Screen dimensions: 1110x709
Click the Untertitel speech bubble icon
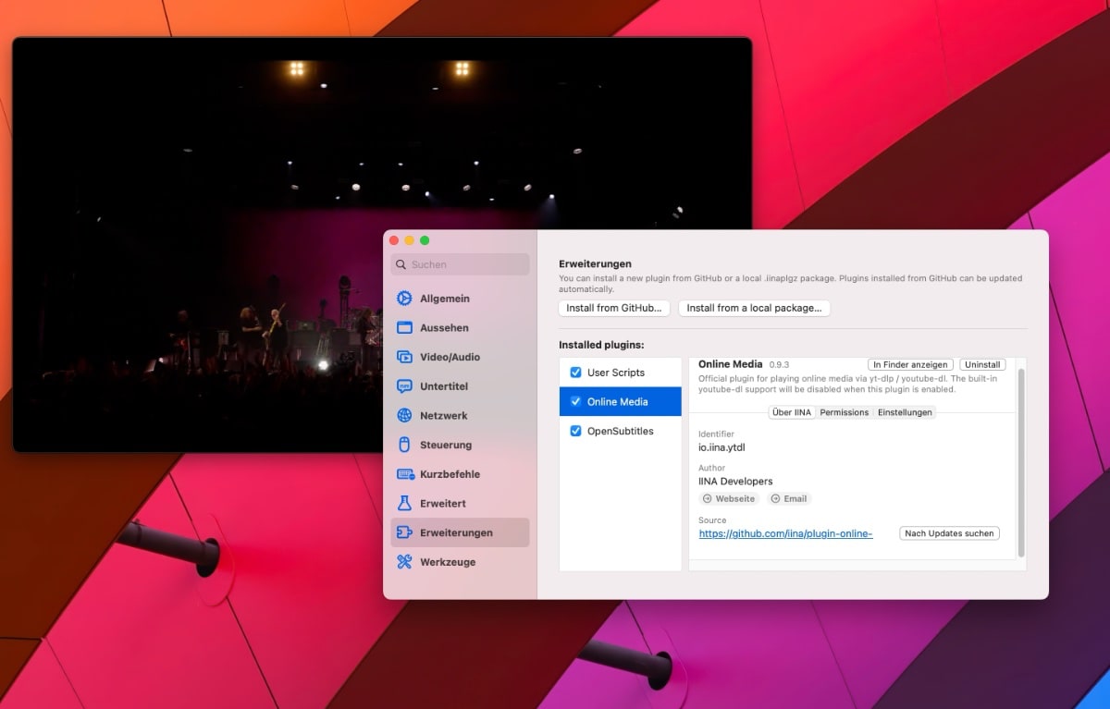coord(404,386)
